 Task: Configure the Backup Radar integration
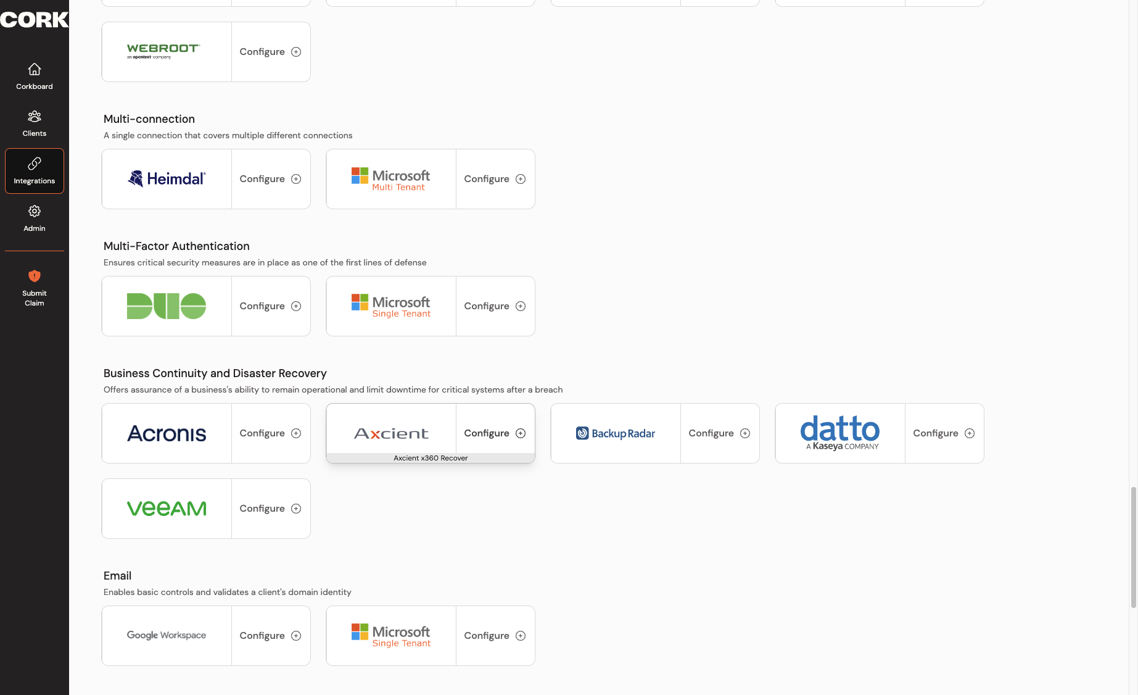click(x=719, y=433)
